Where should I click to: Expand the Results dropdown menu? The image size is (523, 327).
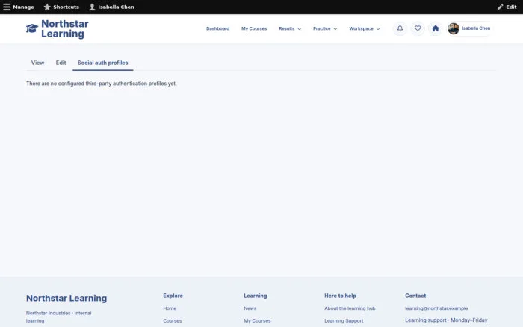click(x=290, y=28)
